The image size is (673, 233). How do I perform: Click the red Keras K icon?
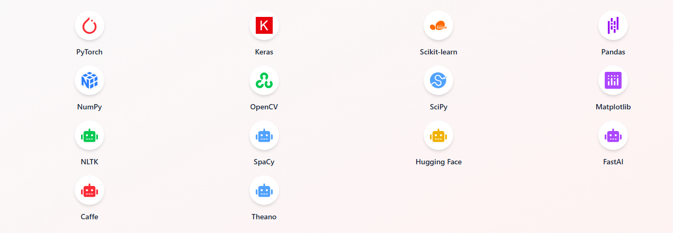pos(264,25)
